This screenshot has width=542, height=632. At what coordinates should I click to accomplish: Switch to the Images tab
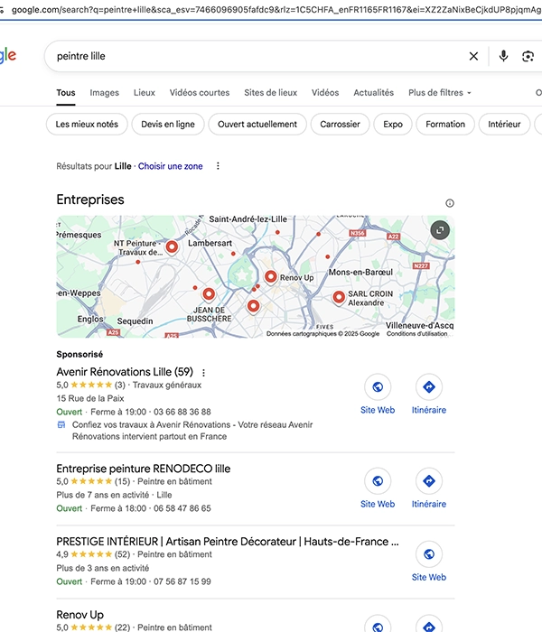[x=105, y=93]
